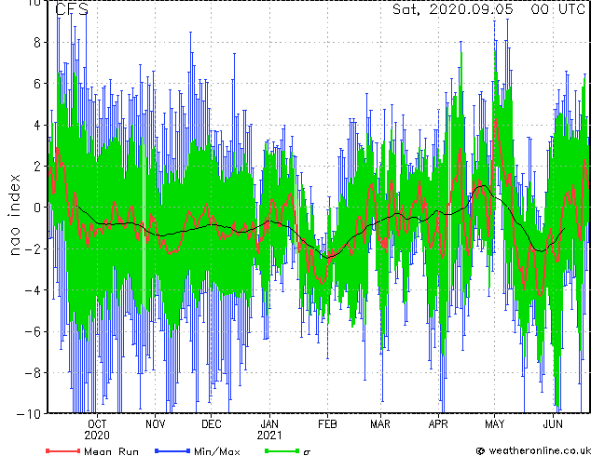The width and height of the screenshot is (591, 456).
Task: Click the blue Min/Max legend swatch
Action: [172, 450]
